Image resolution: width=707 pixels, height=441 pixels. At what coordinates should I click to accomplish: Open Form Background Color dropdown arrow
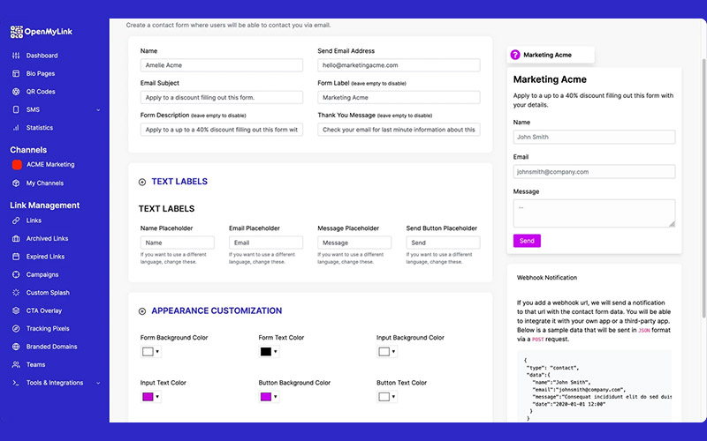pyautogui.click(x=157, y=352)
